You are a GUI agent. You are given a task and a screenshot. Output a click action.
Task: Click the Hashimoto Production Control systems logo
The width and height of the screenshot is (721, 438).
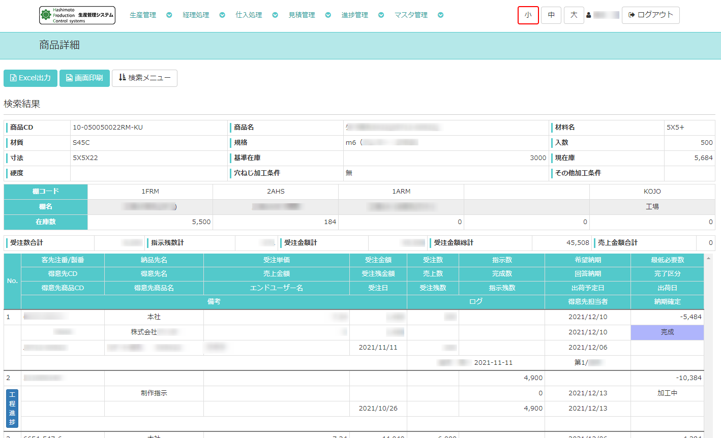77,15
